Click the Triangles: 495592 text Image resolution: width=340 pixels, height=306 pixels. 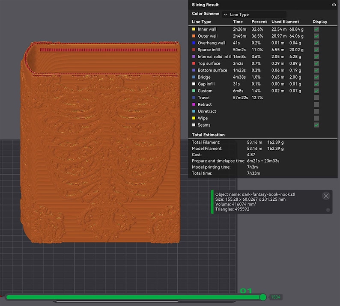point(232,209)
